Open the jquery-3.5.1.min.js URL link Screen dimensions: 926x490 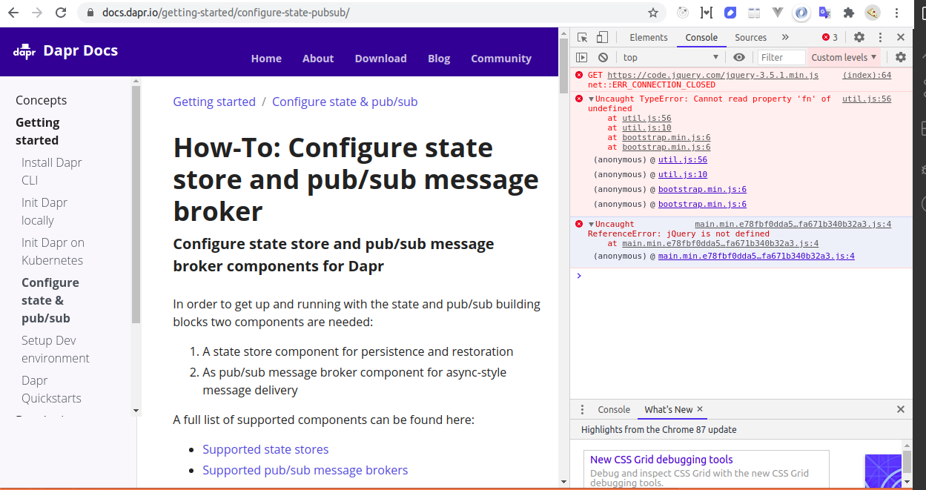713,76
